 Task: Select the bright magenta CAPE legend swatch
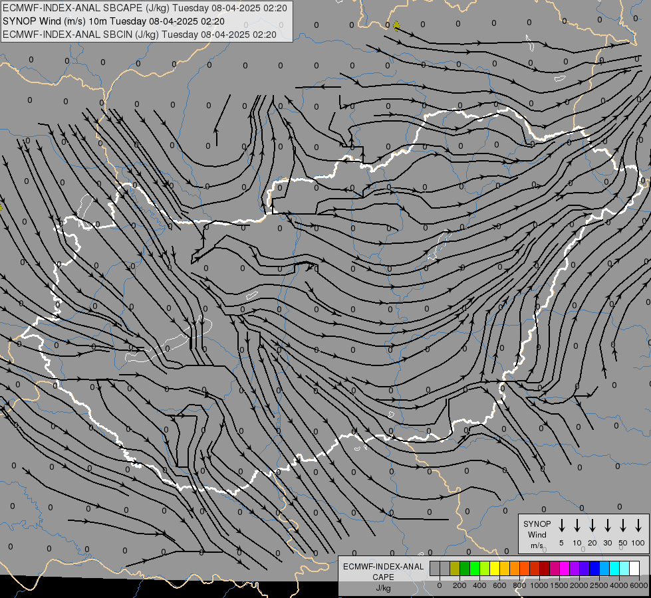[565, 568]
